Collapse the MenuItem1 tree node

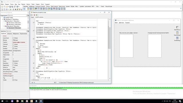tap(4, 21)
